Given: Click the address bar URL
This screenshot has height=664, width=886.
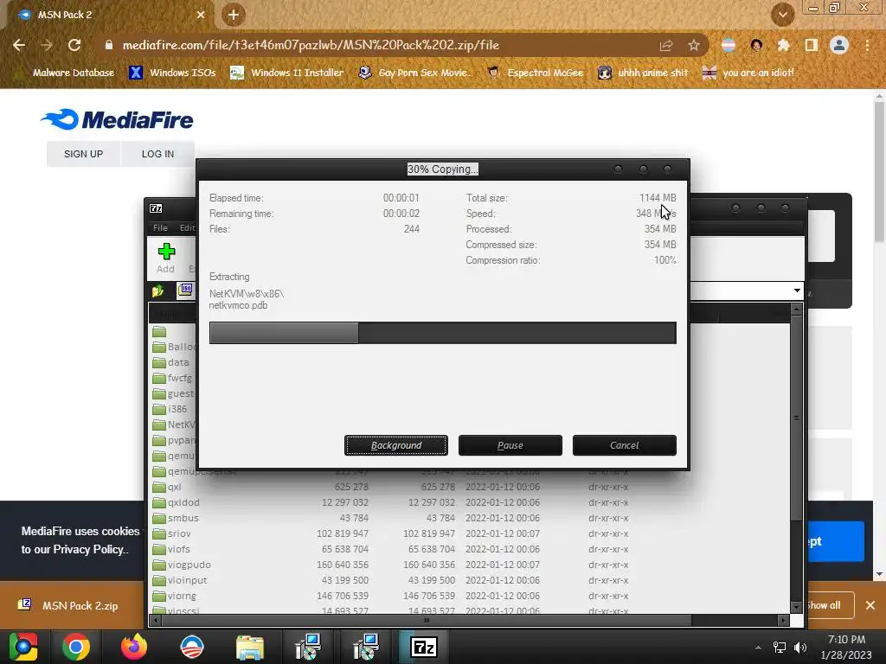Looking at the screenshot, I should click(x=311, y=45).
